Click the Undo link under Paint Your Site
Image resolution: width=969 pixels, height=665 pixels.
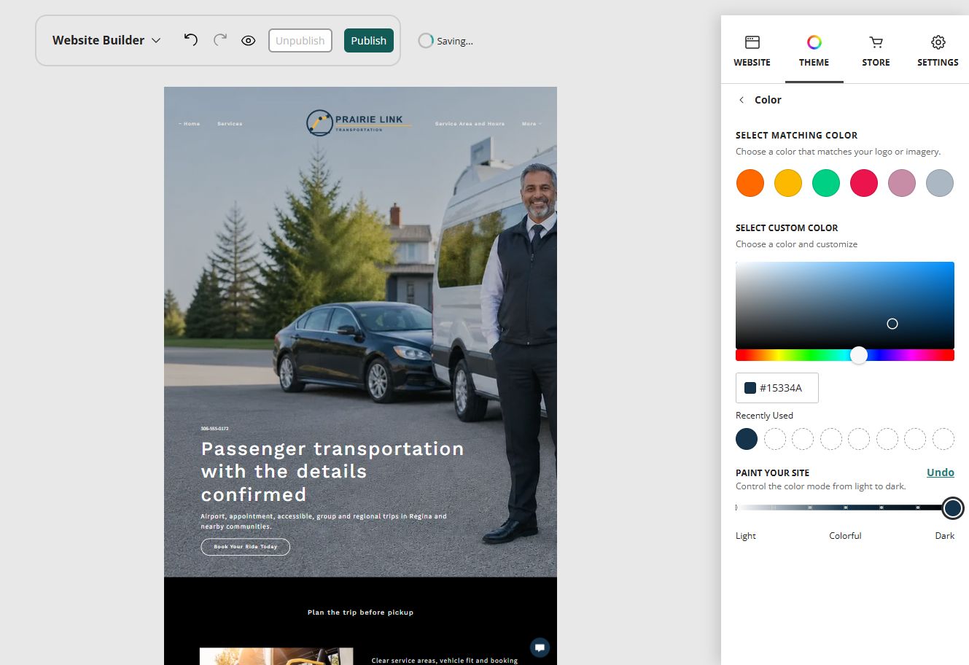pos(941,472)
